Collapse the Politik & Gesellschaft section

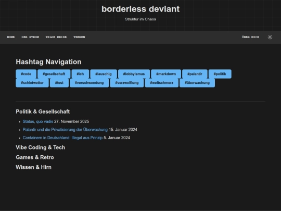pos(43,111)
